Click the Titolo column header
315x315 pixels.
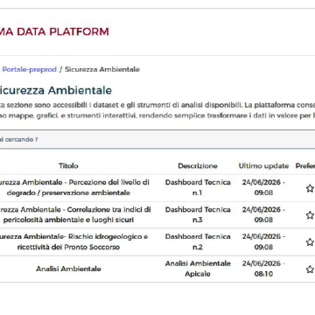coord(68,165)
